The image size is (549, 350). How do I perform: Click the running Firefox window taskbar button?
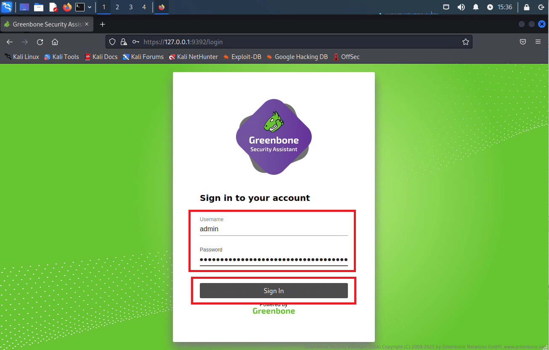point(162,7)
